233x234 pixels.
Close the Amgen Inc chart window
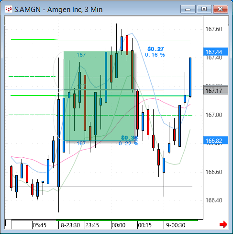coord(221,9)
